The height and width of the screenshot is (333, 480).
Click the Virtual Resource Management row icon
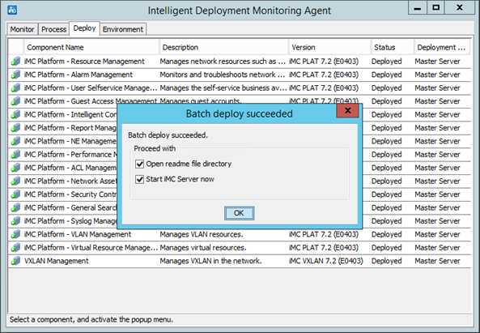[x=15, y=248]
